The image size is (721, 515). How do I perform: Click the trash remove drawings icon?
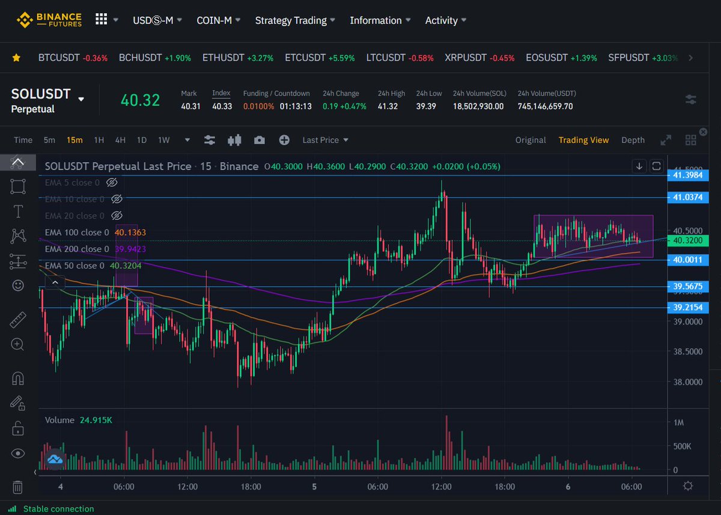point(18,487)
